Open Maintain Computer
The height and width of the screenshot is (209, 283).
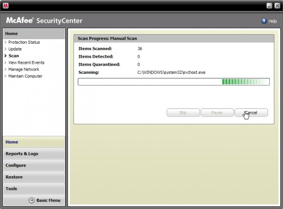[x=25, y=76]
